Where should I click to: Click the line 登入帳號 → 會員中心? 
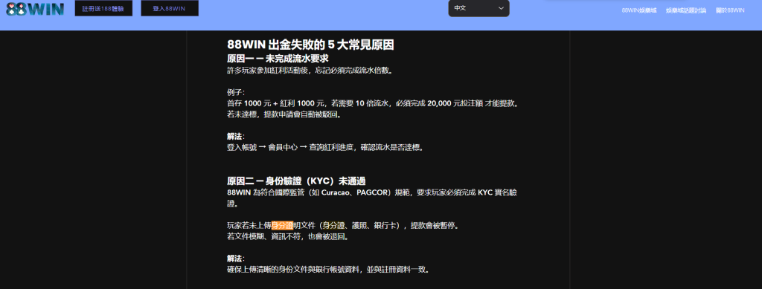pos(325,147)
